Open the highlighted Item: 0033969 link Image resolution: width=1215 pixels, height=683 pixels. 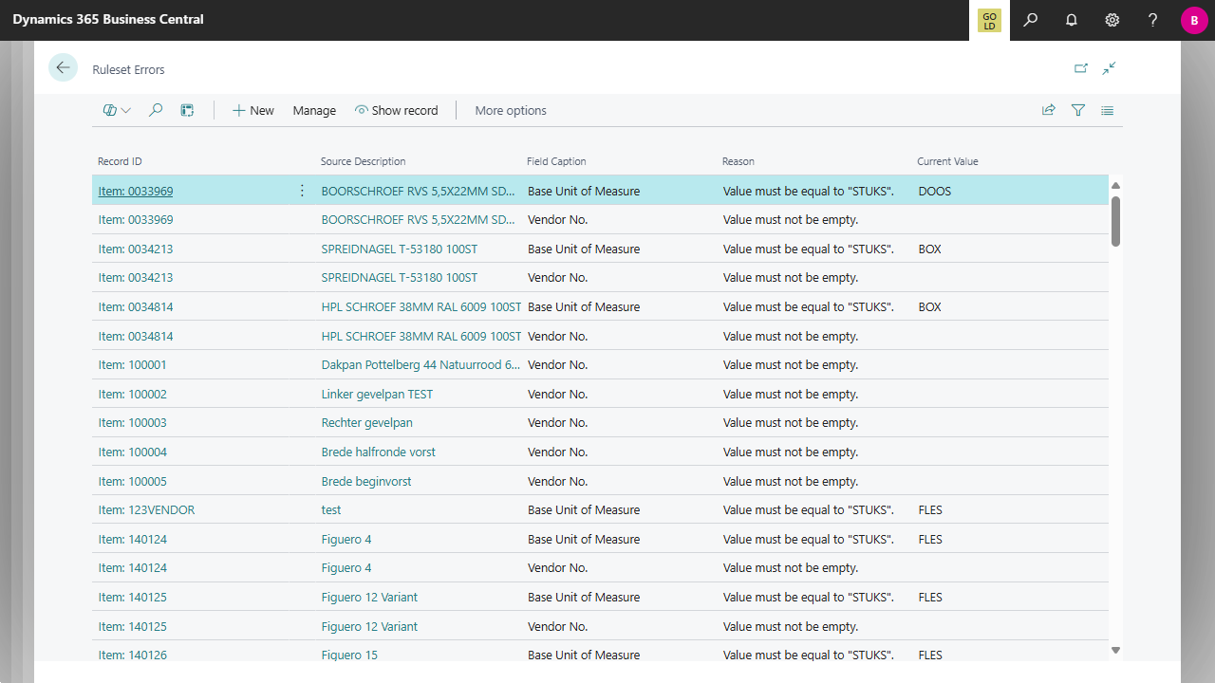[x=136, y=191]
